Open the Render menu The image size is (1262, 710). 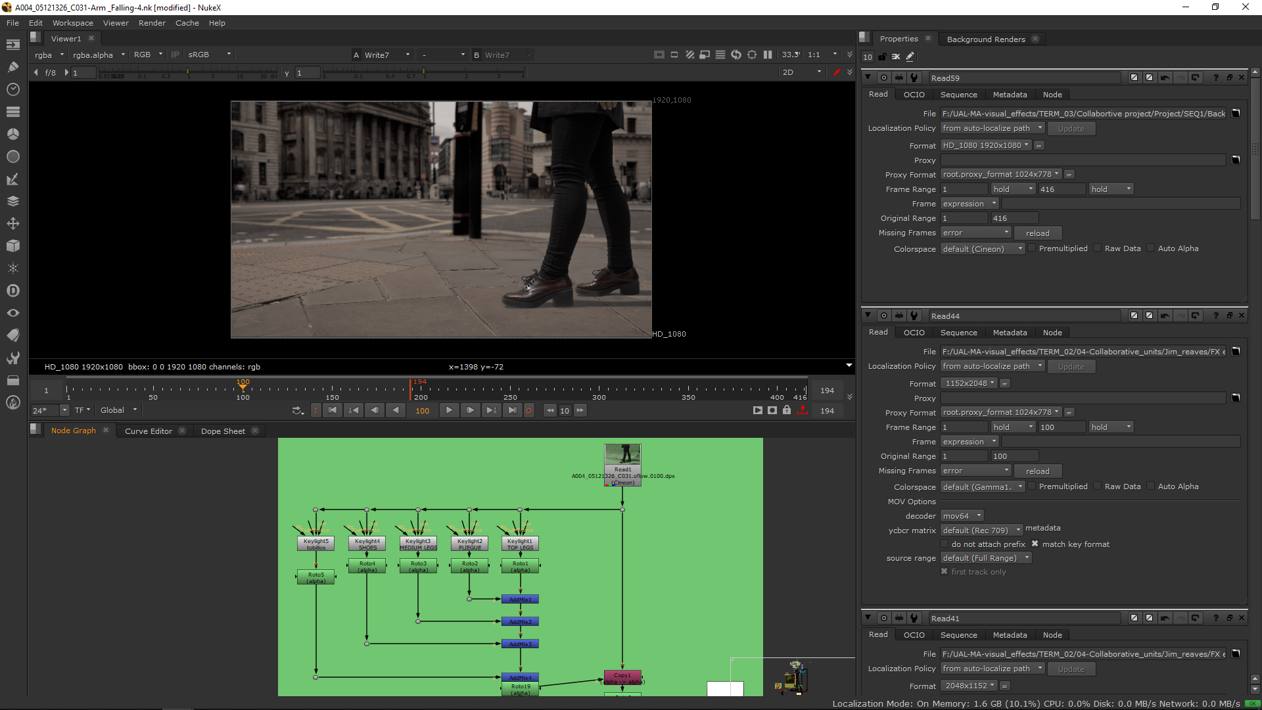[x=152, y=23]
